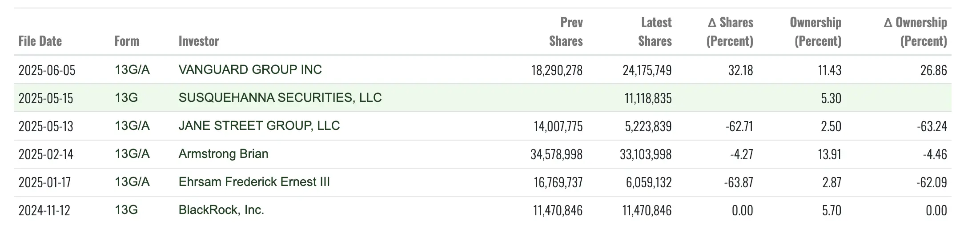The image size is (964, 234).
Task: Open SUSQUEHANNA SECURITIES, LLC investor page
Action: (280, 98)
